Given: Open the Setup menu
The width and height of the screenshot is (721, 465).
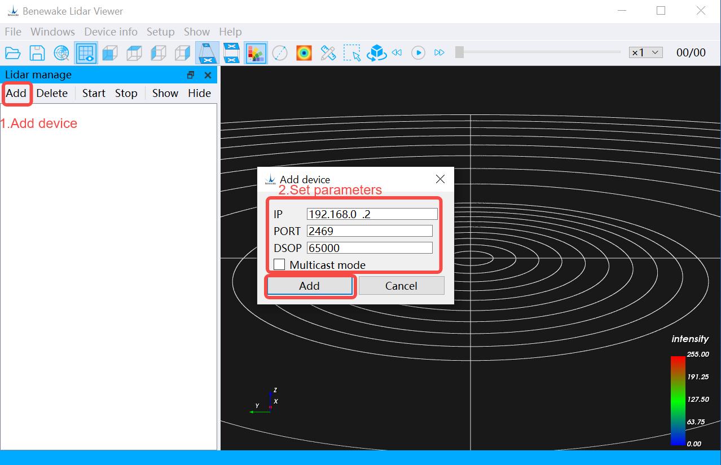Looking at the screenshot, I should pyautogui.click(x=160, y=32).
